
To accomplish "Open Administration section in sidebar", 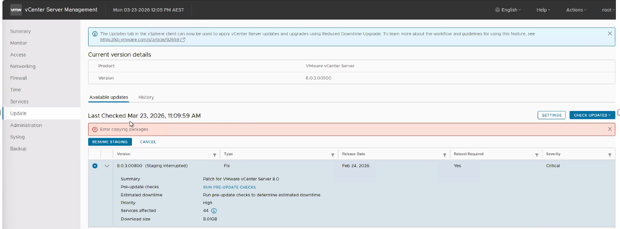I will click(26, 125).
